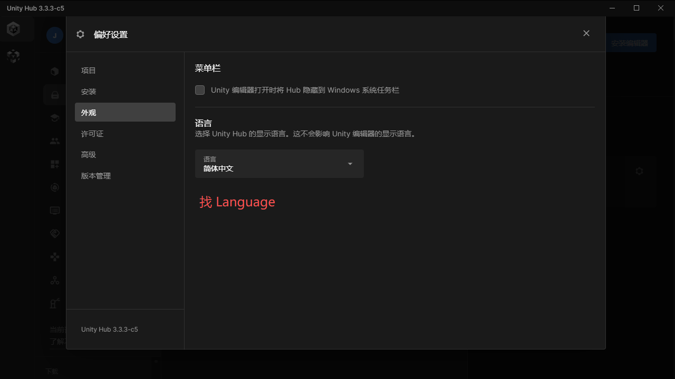Click the grid-plus icon in Hub sidebar
Image resolution: width=675 pixels, height=379 pixels.
54,164
